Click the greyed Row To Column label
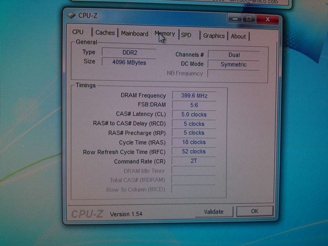Viewport: 328px width, 246px height. click(135, 190)
